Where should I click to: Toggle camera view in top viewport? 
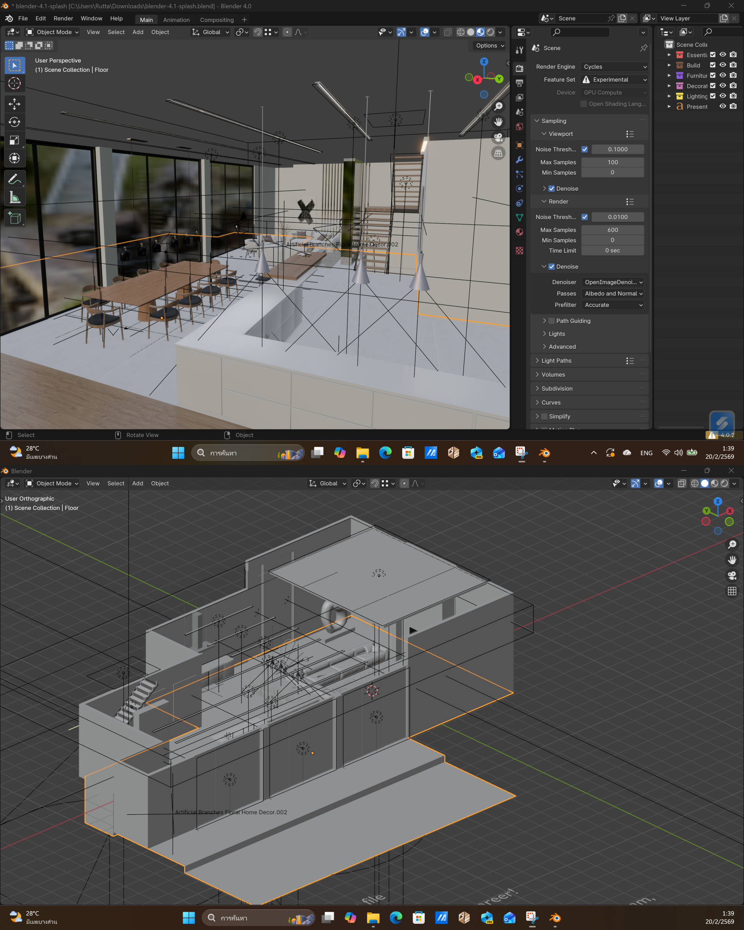498,138
